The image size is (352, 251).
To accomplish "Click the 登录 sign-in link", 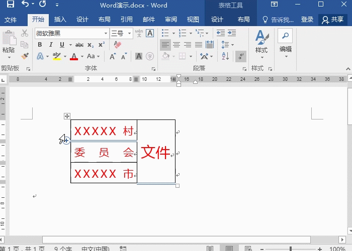I will tap(307, 20).
